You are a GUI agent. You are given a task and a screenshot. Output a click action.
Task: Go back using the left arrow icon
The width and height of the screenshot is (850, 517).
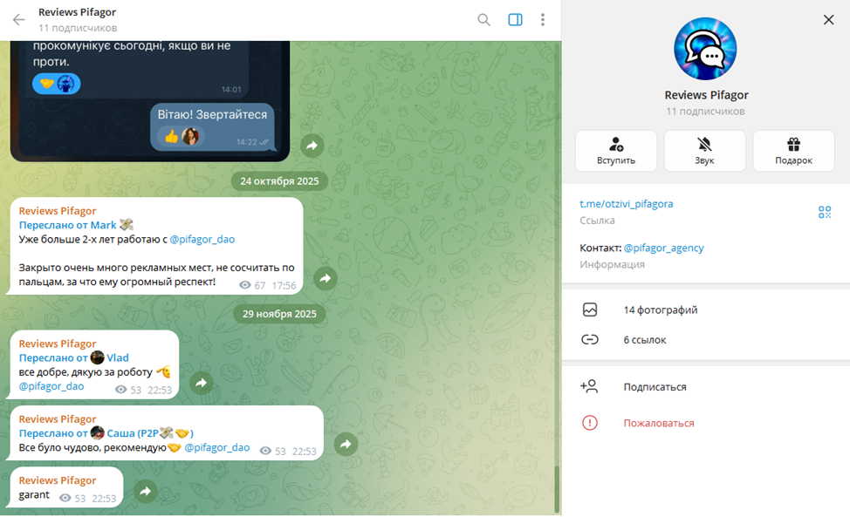18,20
